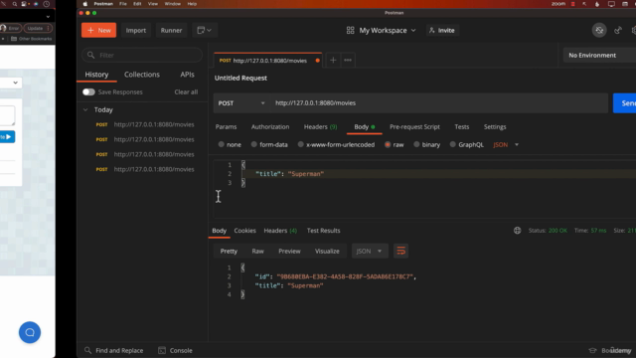The width and height of the screenshot is (636, 358).
Task: Open the request body JSON format dropdown
Action: [x=506, y=144]
